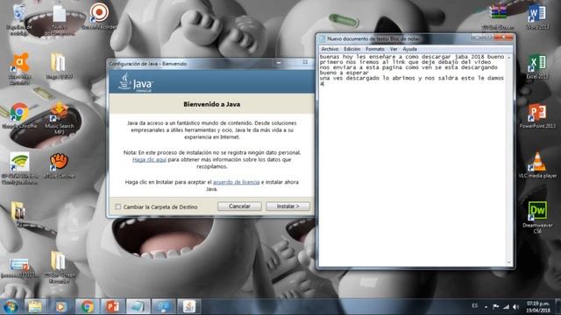
Task: Select the folder icon next to Avast
Action: tap(59, 66)
